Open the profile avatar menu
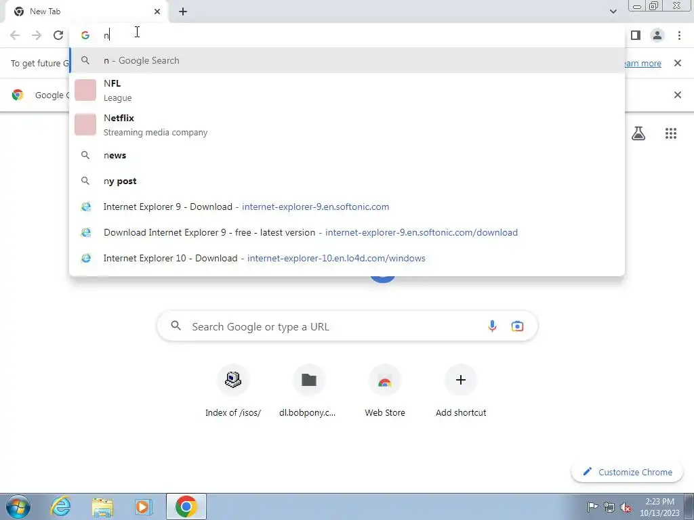694x520 pixels. pyautogui.click(x=657, y=35)
